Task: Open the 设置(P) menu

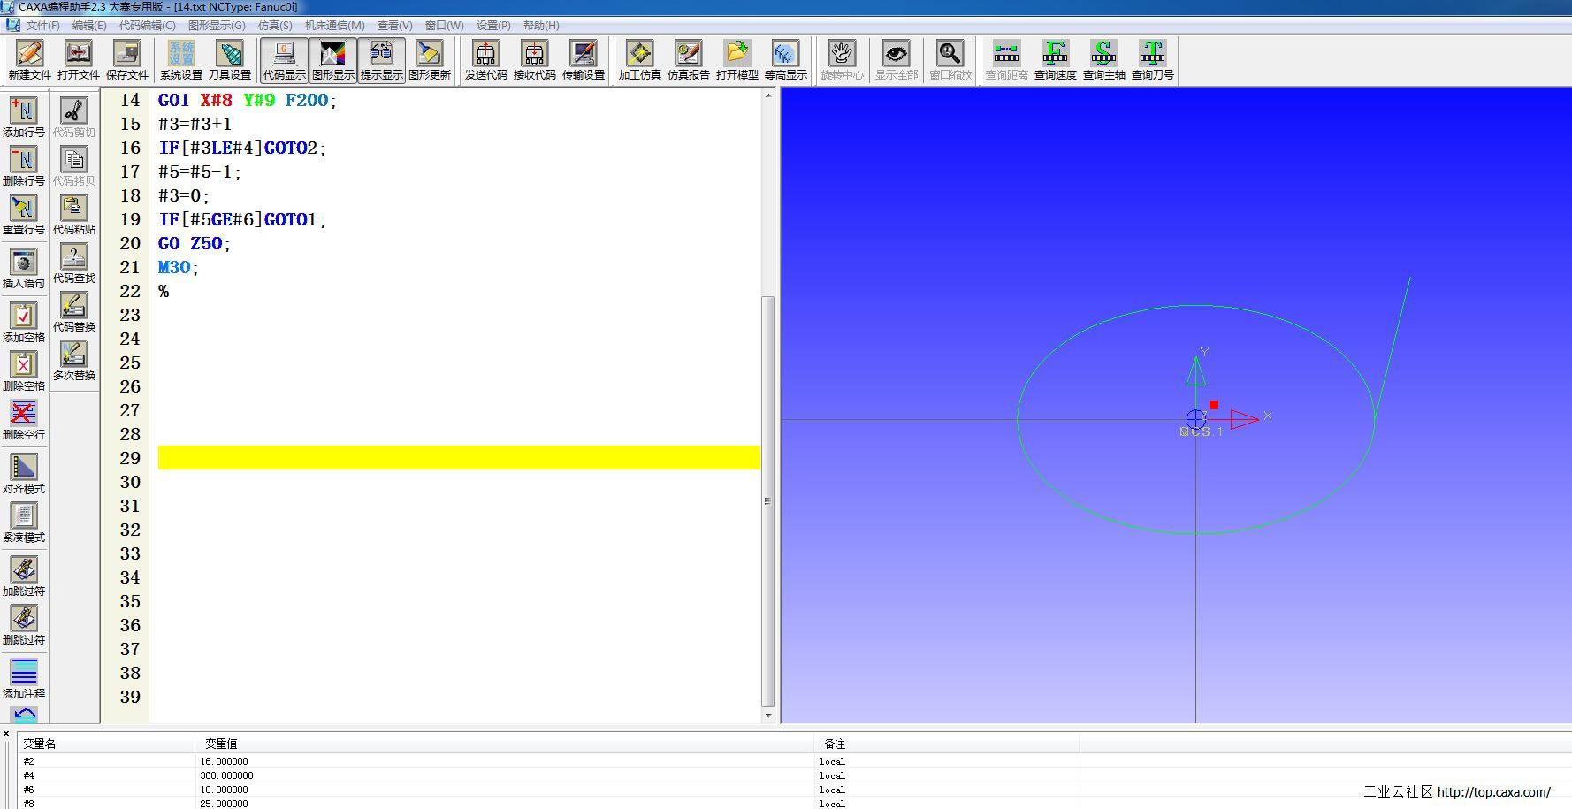Action: (493, 26)
